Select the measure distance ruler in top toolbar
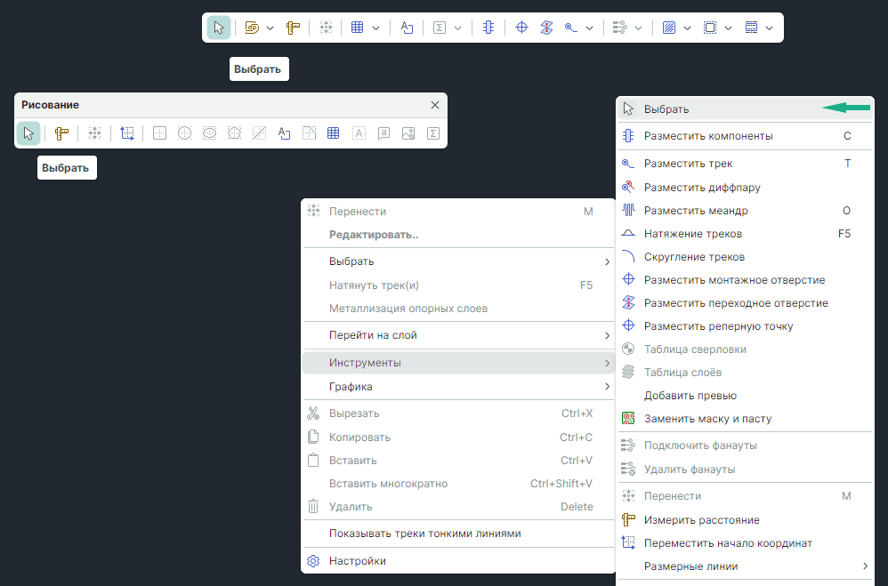 coord(293,28)
